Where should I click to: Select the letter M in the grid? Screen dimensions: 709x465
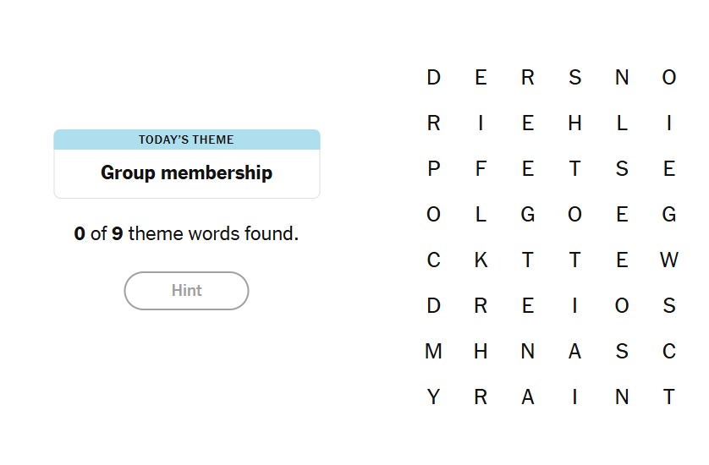click(433, 352)
